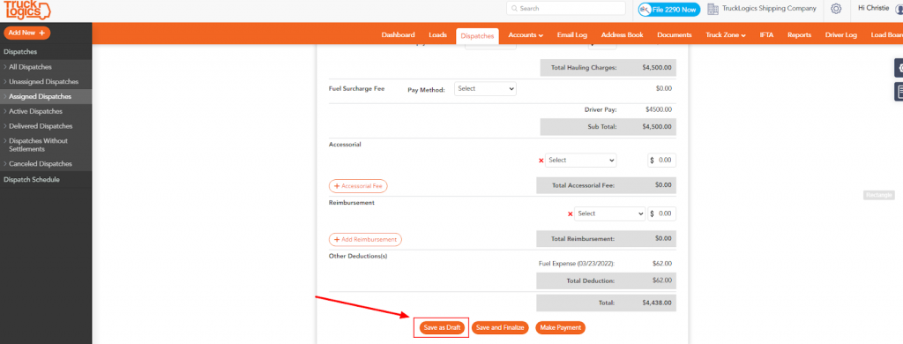The image size is (903, 344).
Task: Open Fuel Surcharge Pay Method dropdown
Action: pos(486,89)
